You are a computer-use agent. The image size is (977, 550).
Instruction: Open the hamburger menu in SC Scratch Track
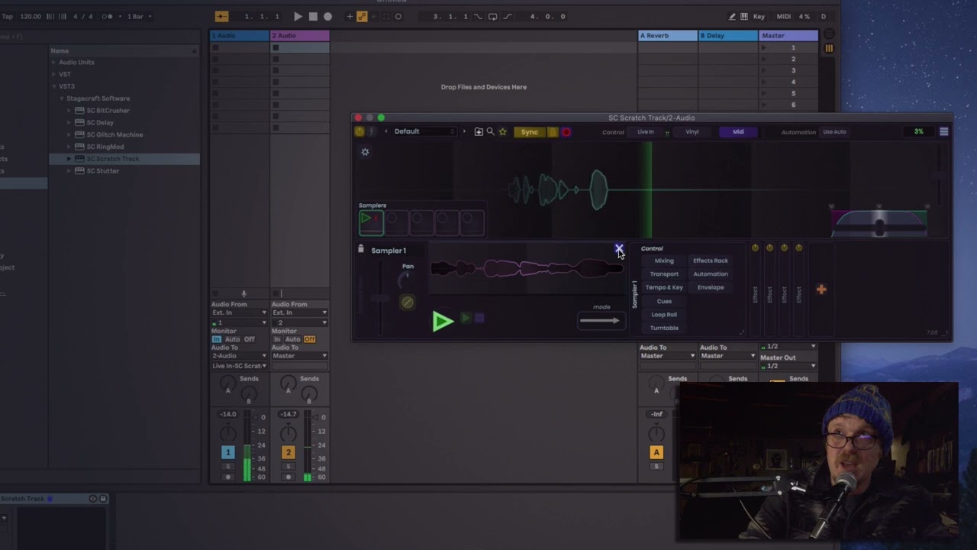coord(944,131)
